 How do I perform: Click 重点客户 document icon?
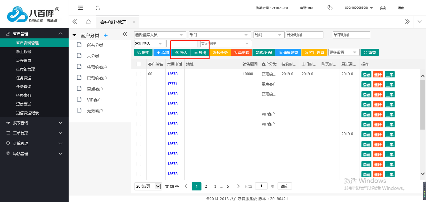click(79, 89)
